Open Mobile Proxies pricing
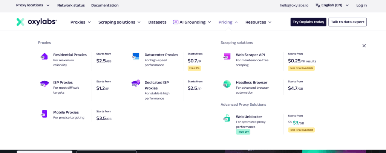This screenshot has width=386, height=153. click(x=66, y=112)
